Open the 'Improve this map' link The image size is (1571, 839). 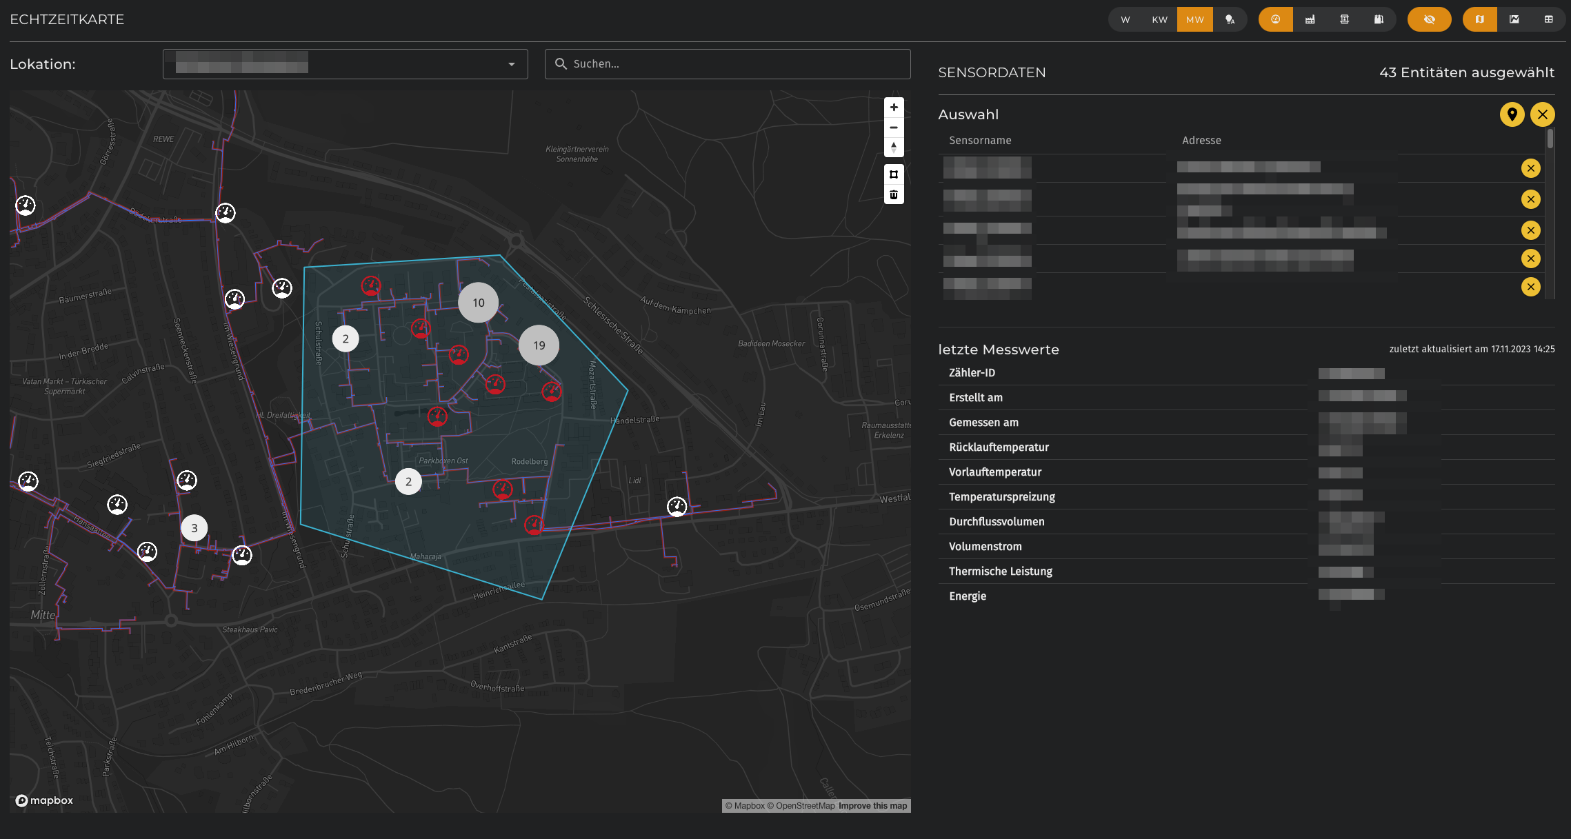(x=872, y=806)
